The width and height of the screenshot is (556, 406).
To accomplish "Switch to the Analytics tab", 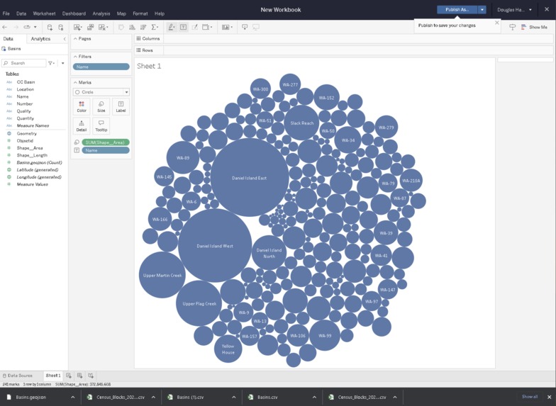I will tap(40, 38).
